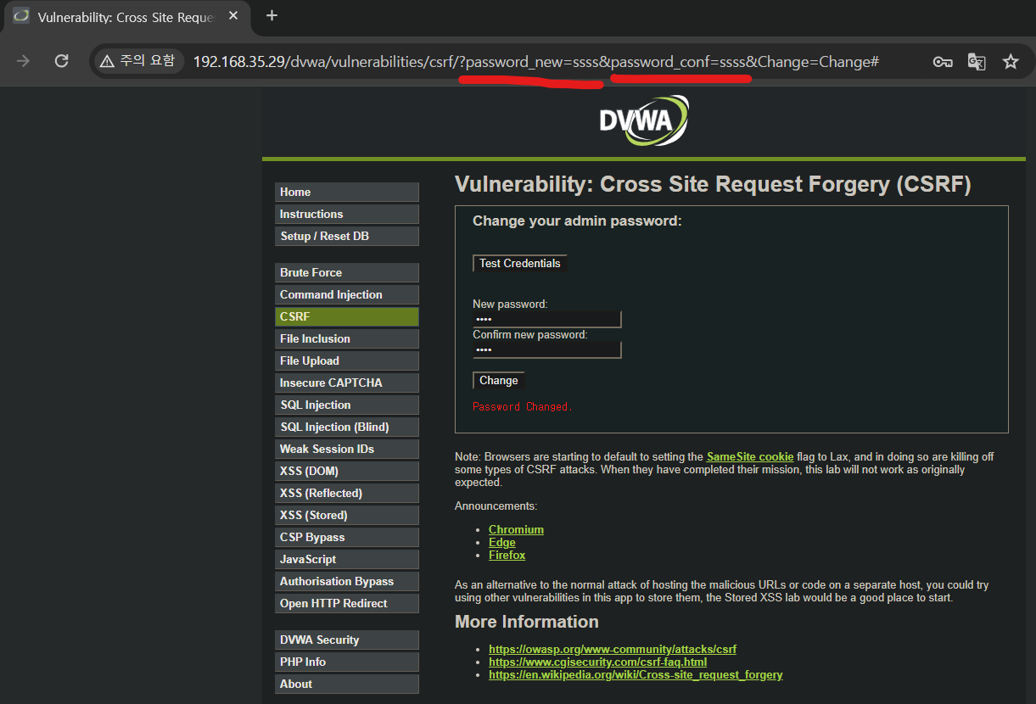Viewport: 1036px width, 704px height.
Task: Open the Wikipedia Cross-site request forgery link
Action: point(636,675)
